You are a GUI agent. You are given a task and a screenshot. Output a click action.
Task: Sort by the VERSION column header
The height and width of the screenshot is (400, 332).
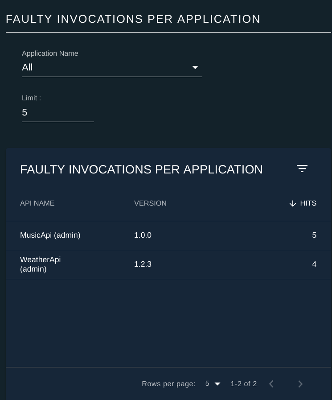151,203
